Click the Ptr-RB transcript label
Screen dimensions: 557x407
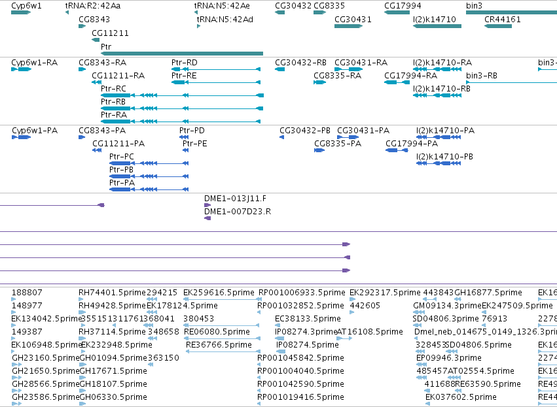(x=113, y=102)
